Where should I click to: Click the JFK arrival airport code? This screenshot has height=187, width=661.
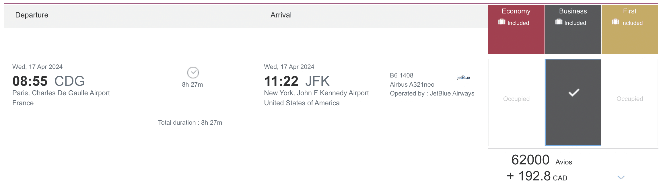click(317, 81)
